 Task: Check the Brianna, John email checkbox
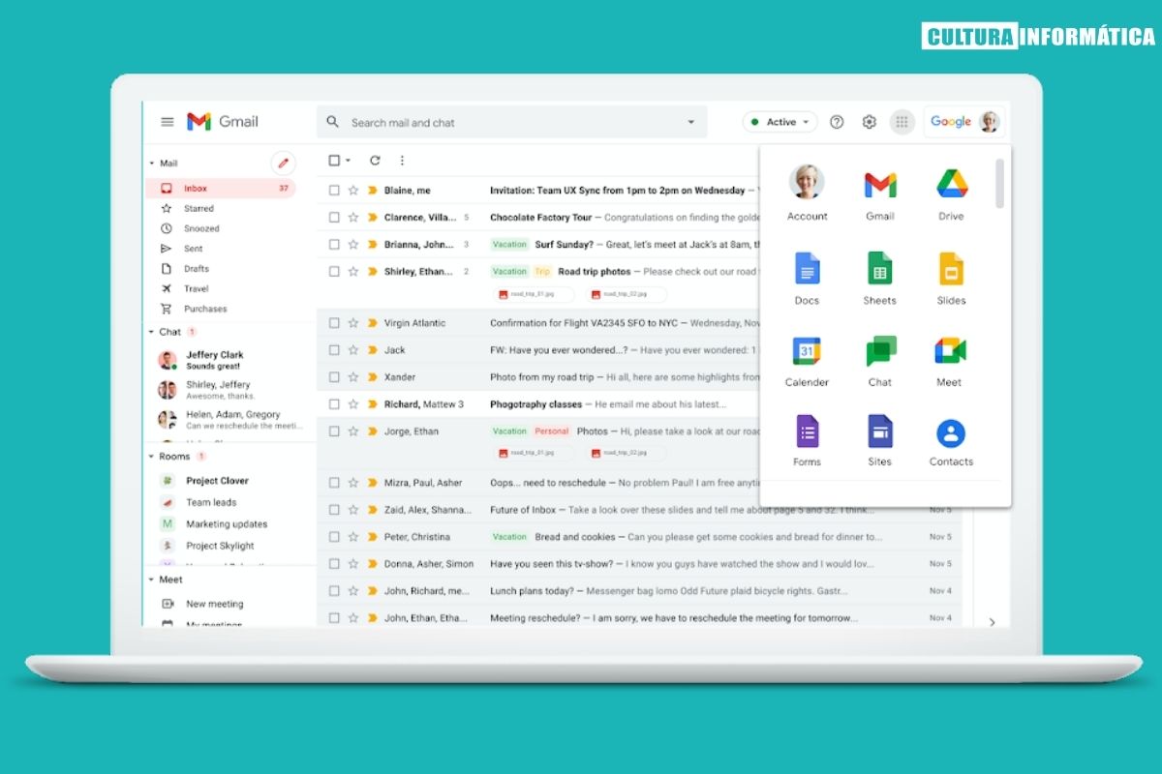(334, 245)
